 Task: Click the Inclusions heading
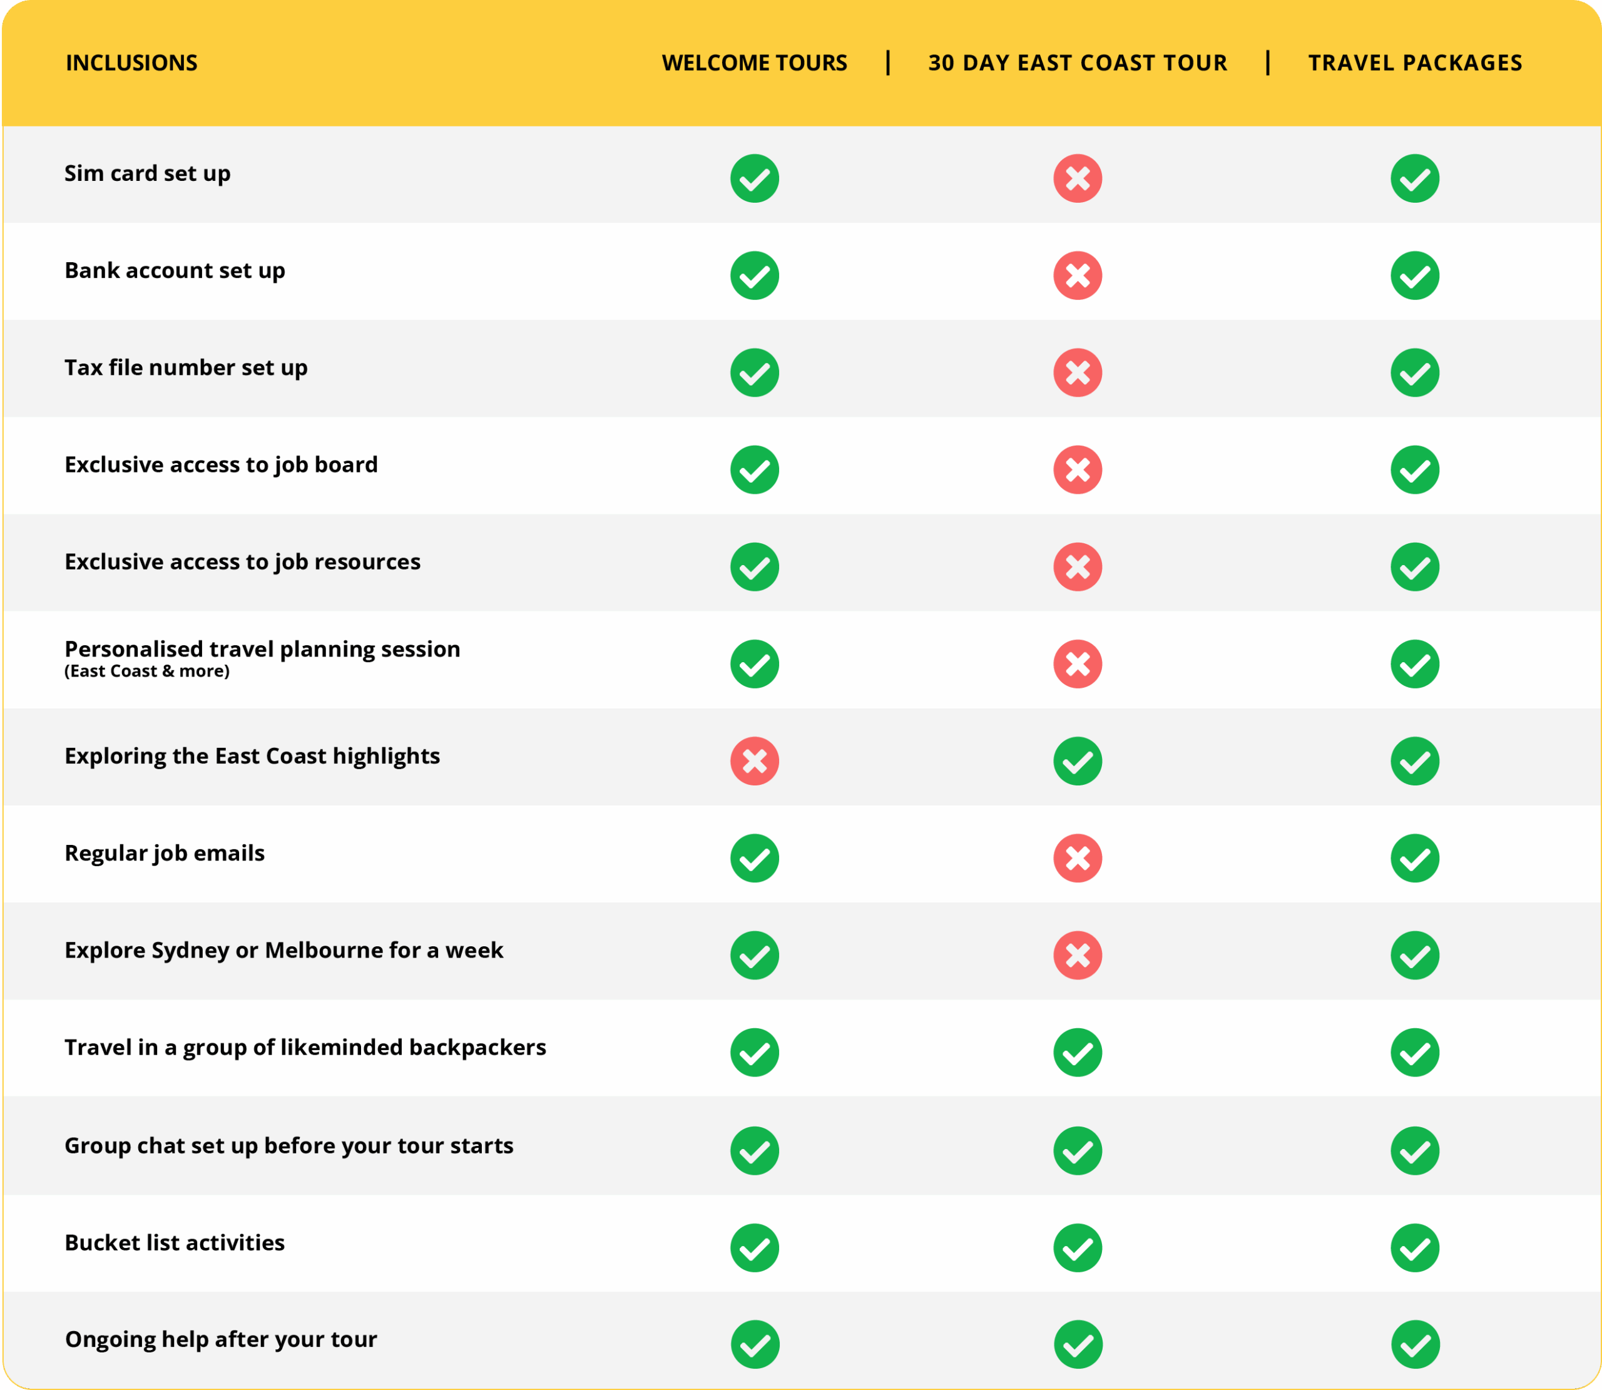pos(131,63)
